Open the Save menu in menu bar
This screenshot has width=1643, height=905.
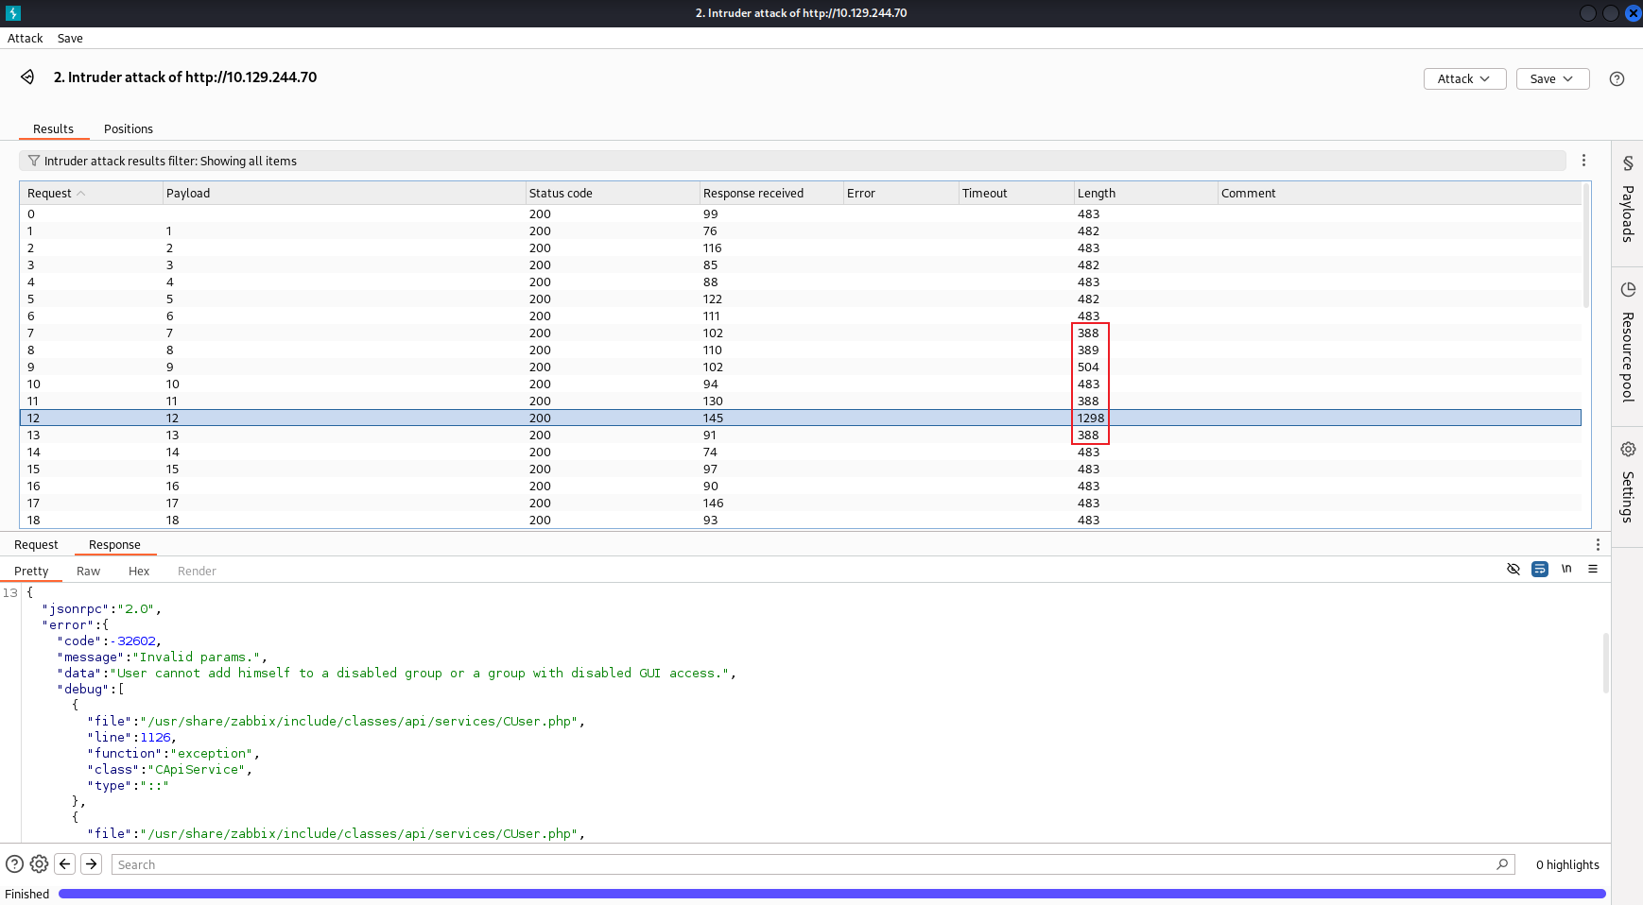click(70, 39)
